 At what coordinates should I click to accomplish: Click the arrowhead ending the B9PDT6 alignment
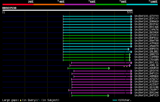pos(129,49)
